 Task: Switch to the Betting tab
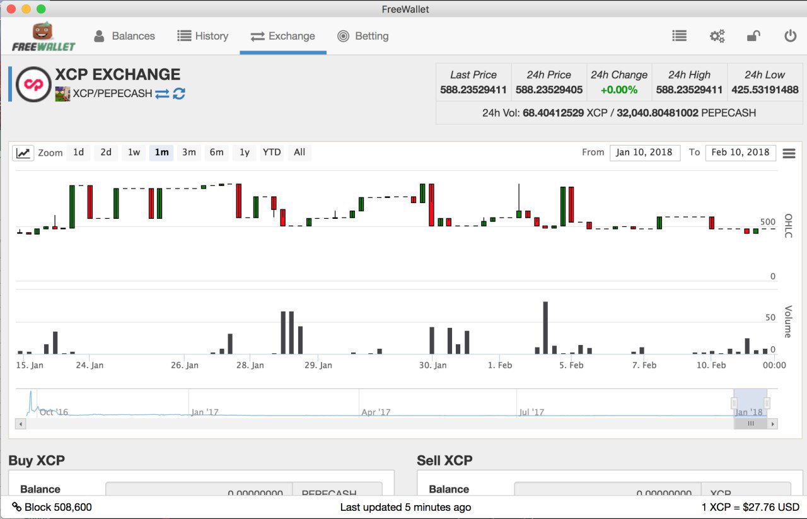(x=363, y=36)
